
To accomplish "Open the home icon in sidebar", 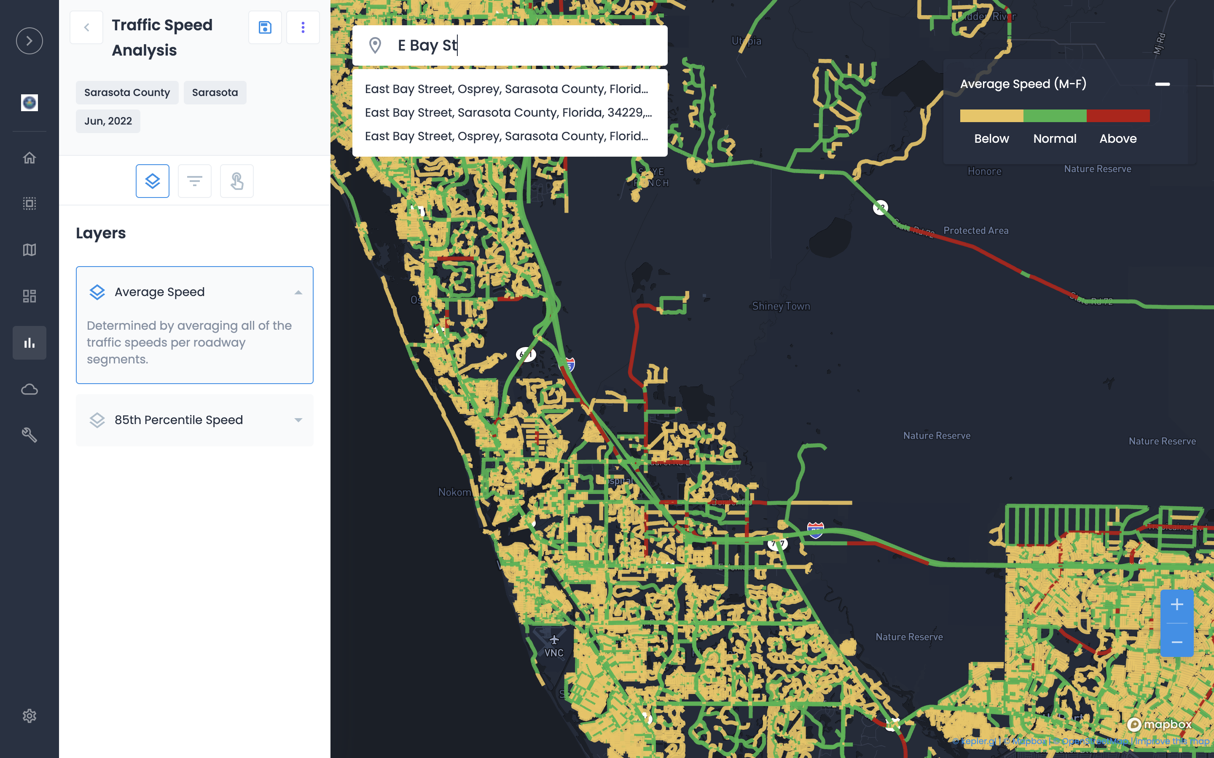I will coord(29,158).
